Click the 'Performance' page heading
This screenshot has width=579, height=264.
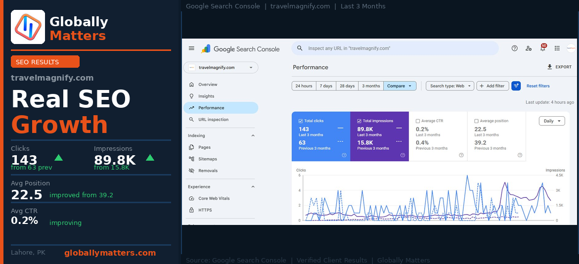pos(311,67)
